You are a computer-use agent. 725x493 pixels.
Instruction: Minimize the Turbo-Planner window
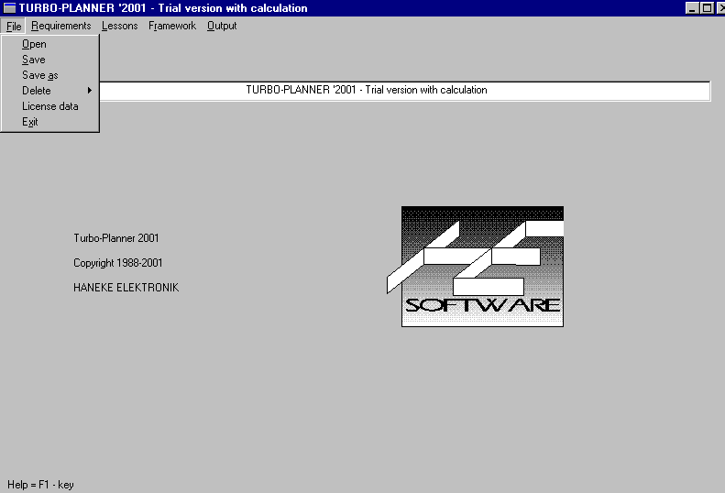coord(692,8)
